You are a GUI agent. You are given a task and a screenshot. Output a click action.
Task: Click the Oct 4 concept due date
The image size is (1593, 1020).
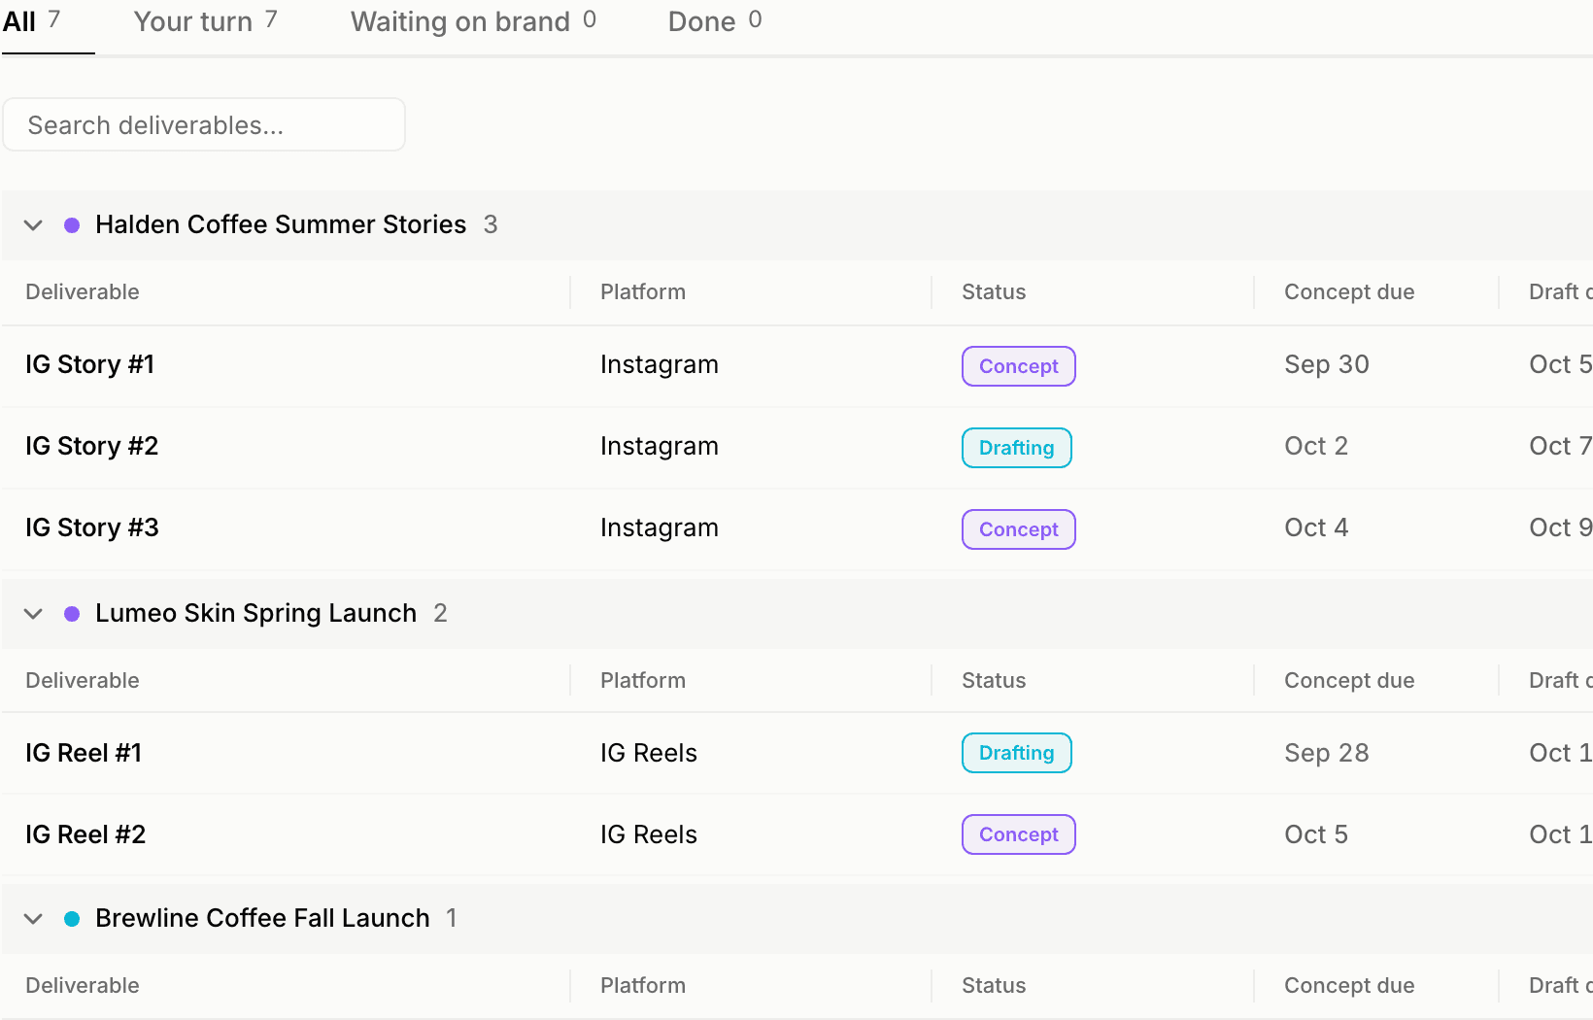pyautogui.click(x=1316, y=527)
